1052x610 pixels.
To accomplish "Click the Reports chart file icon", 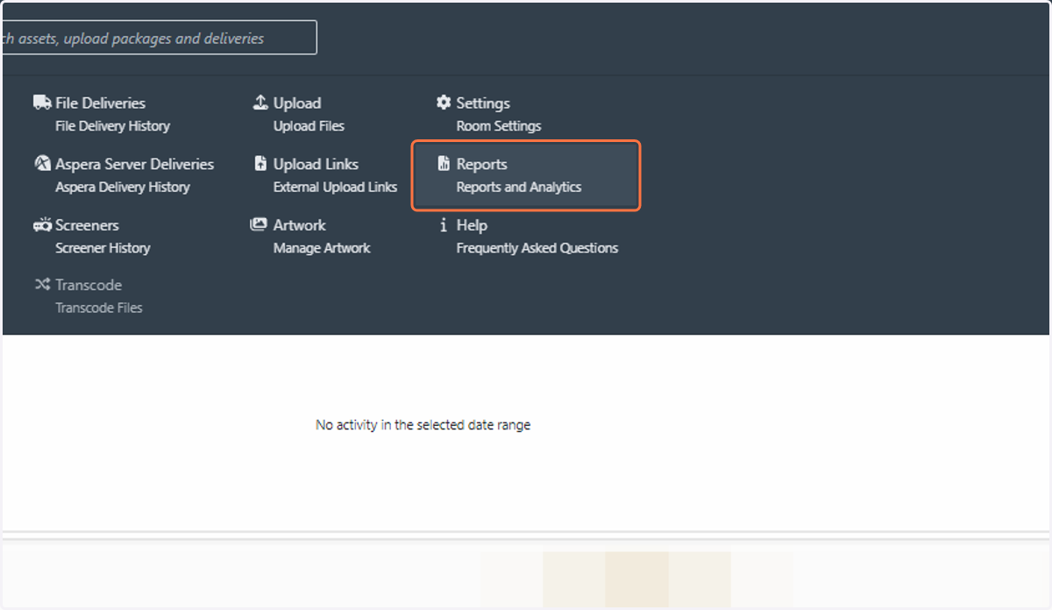I will click(x=444, y=164).
